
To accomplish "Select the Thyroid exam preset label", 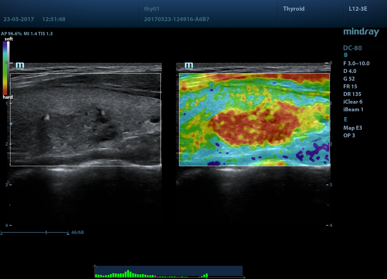I will point(294,9).
